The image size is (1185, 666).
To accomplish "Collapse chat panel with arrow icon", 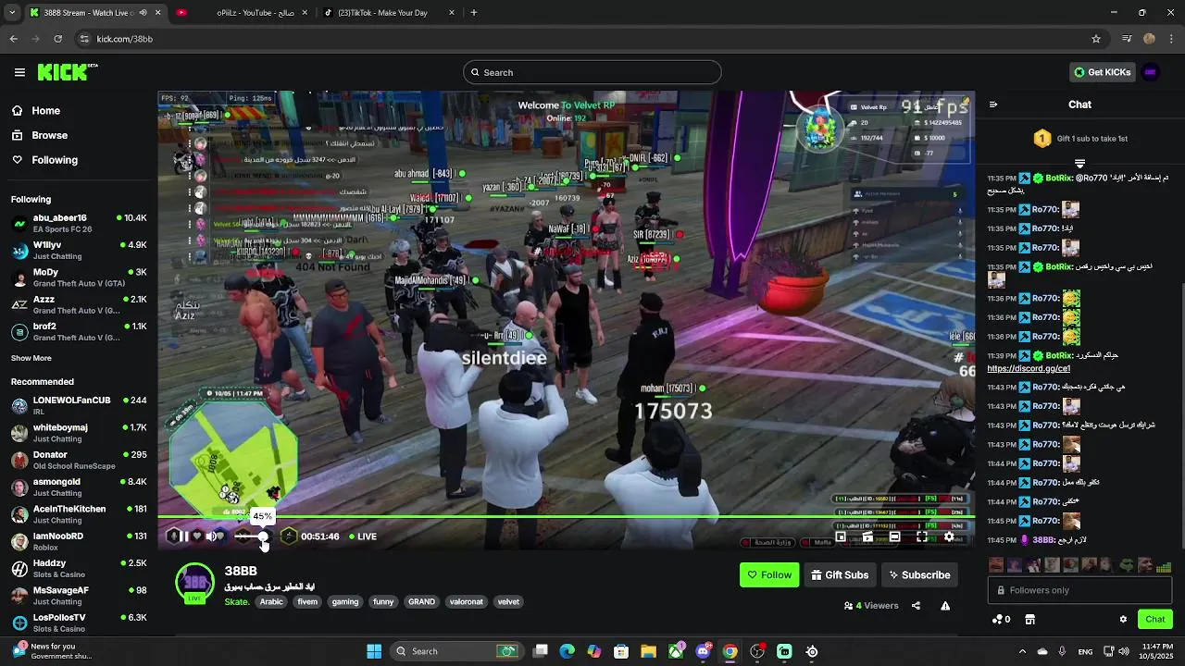I will tap(993, 105).
